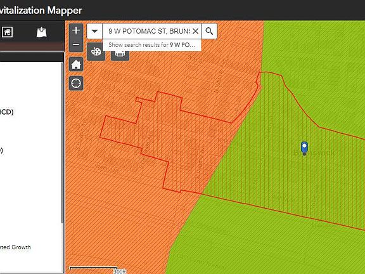Open the print map tool

[120, 55]
